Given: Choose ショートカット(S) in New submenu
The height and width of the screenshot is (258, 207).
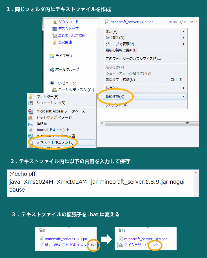Looking at the screenshot, I should [x=62, y=103].
